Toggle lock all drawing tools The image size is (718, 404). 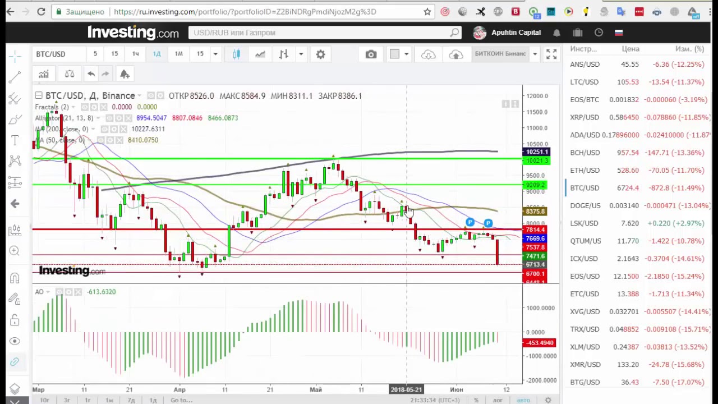pos(15,320)
